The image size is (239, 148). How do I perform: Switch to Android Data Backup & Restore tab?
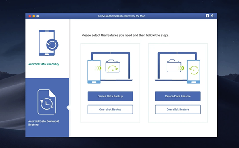(44, 123)
